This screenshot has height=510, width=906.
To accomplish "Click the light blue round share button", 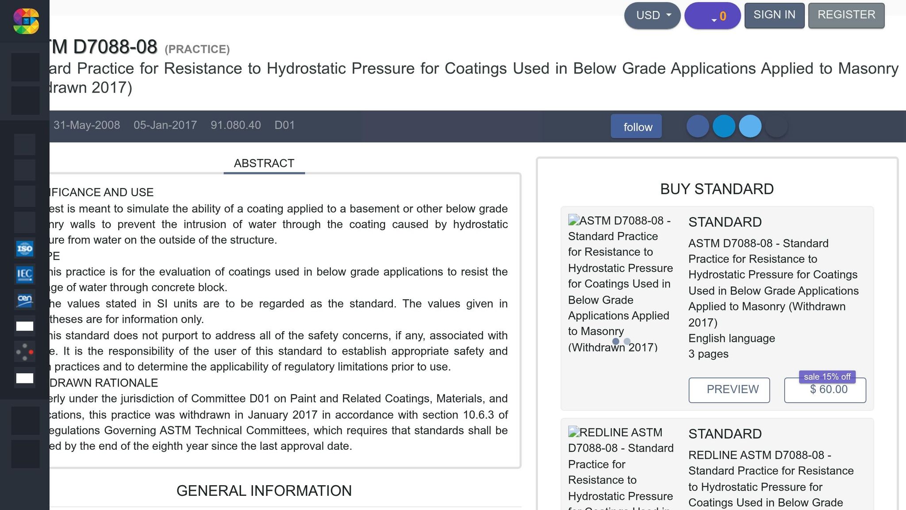I will 750,127.
